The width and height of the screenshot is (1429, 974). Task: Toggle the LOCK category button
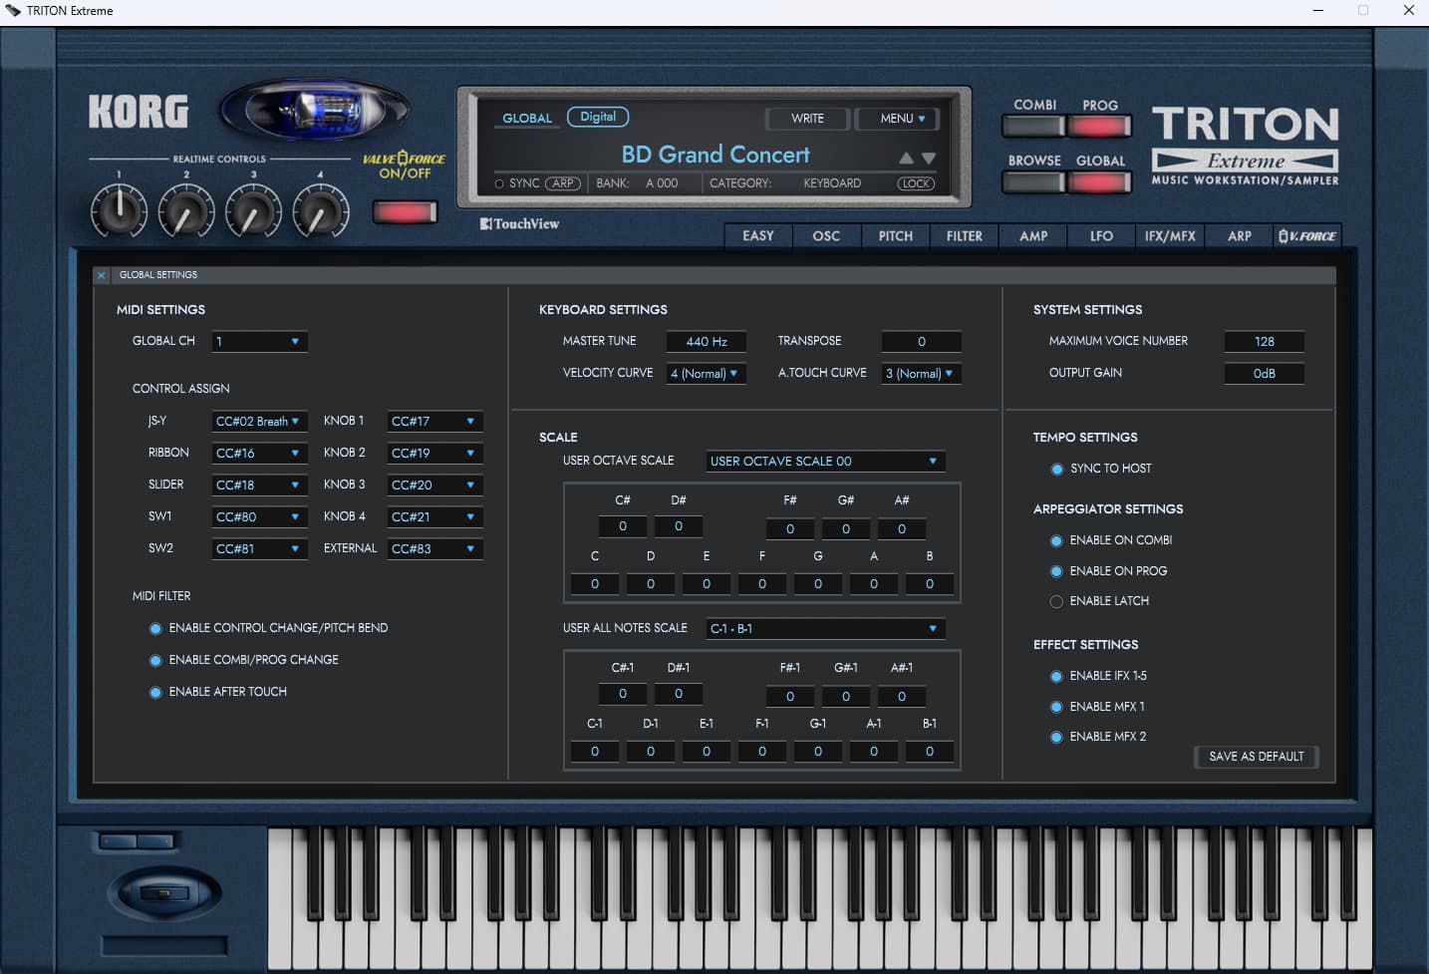click(x=916, y=183)
